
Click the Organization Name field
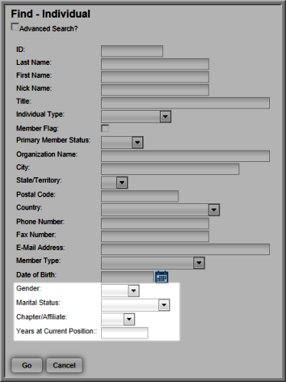[x=185, y=156]
